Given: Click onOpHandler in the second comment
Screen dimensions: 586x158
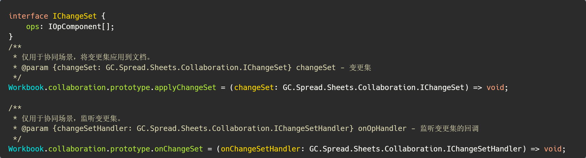Looking at the screenshot, I should [x=382, y=129].
